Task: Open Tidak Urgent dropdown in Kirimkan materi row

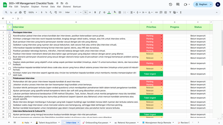Action: [x=161, y=74]
